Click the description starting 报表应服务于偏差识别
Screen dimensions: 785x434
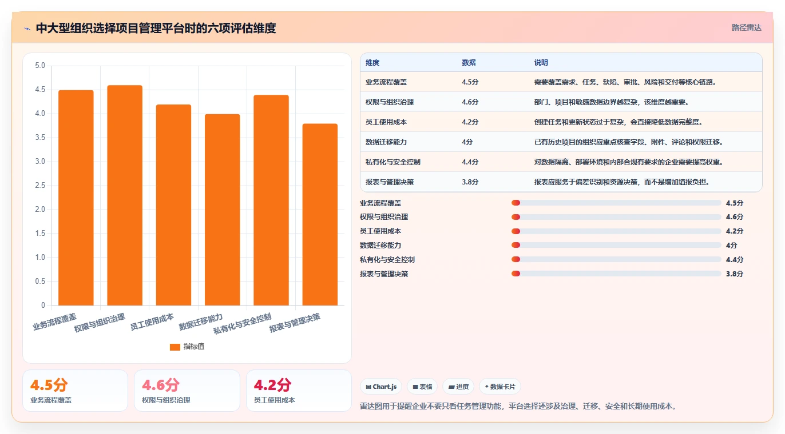tap(623, 182)
